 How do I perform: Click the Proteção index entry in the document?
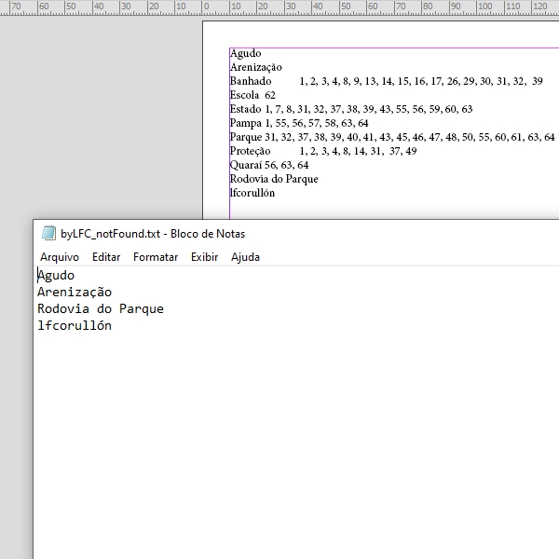(x=323, y=151)
